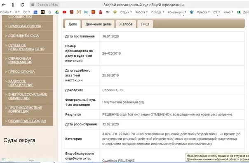Image resolution: width=249 pixels, height=163 pixels.
Task: Open the green bookmark icon before Дол
Action: click(x=239, y=12)
